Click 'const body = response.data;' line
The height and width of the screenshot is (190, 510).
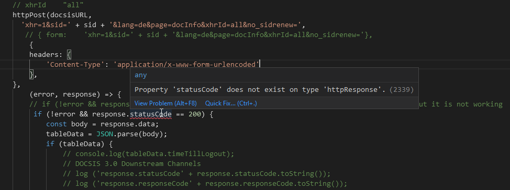coord(102,124)
